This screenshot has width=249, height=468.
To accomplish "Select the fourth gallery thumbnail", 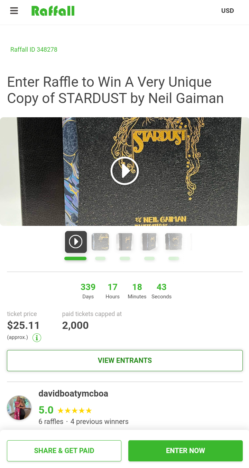I will point(149,242).
